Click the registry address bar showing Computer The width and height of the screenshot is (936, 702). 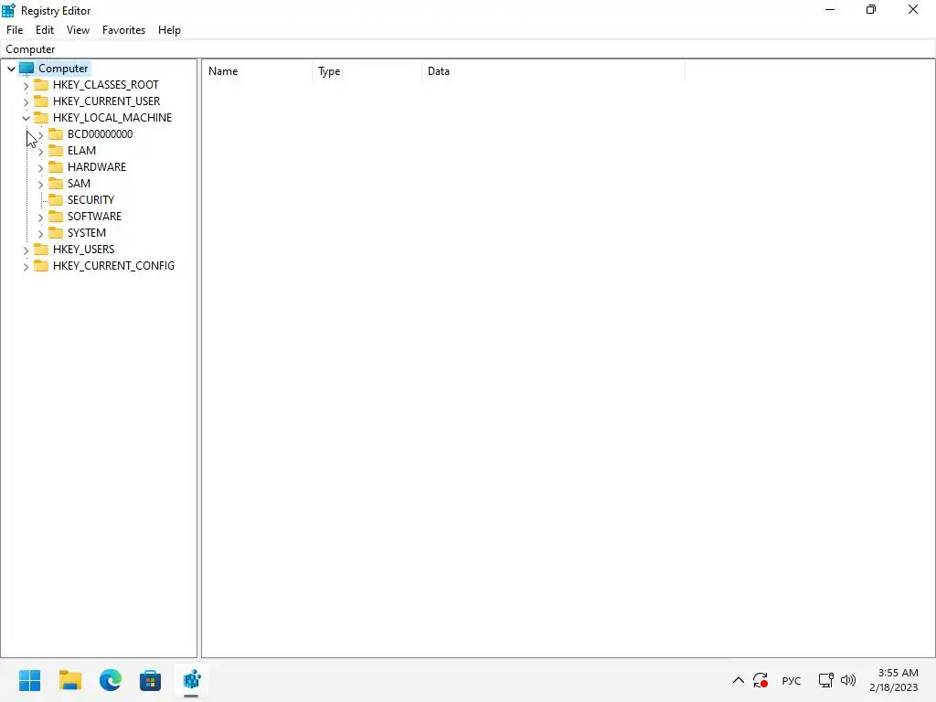pyautogui.click(x=467, y=49)
